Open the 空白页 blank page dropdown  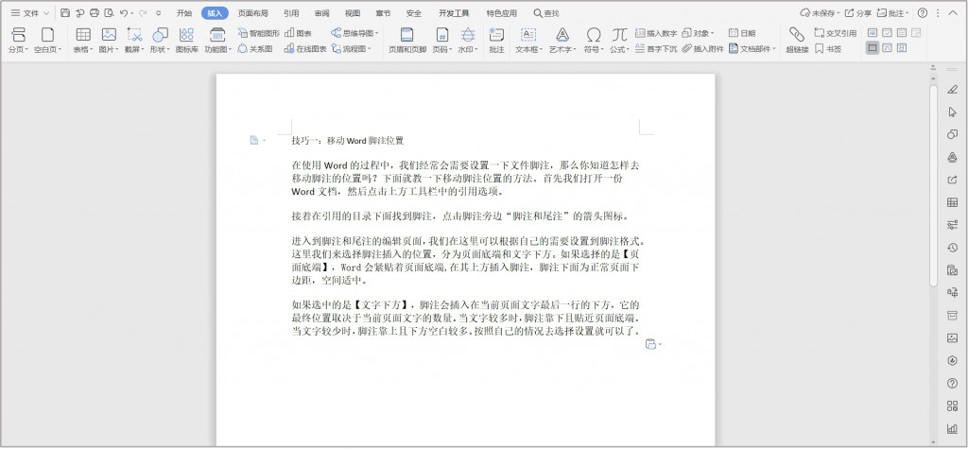click(x=47, y=41)
